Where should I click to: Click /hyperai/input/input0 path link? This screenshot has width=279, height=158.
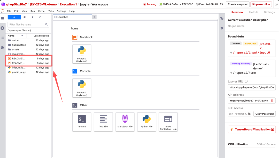click(x=251, y=52)
